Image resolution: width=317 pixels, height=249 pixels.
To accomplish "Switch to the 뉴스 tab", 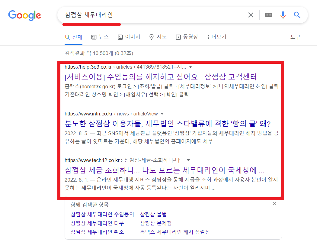I will [x=100, y=37].
